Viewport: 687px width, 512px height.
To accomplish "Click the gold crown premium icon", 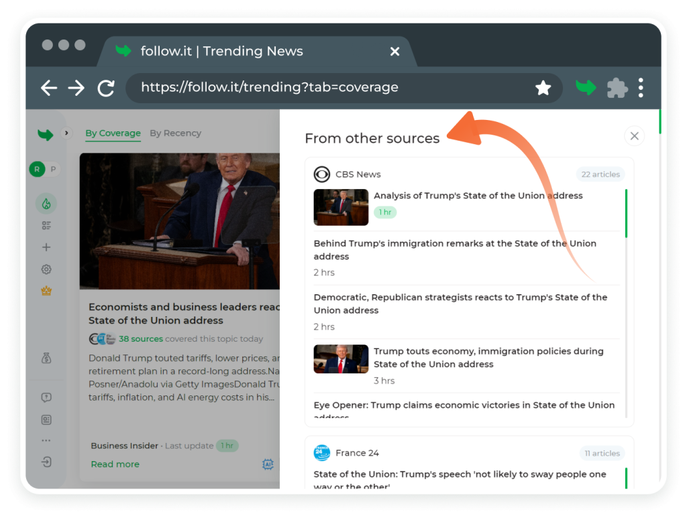I will [46, 292].
